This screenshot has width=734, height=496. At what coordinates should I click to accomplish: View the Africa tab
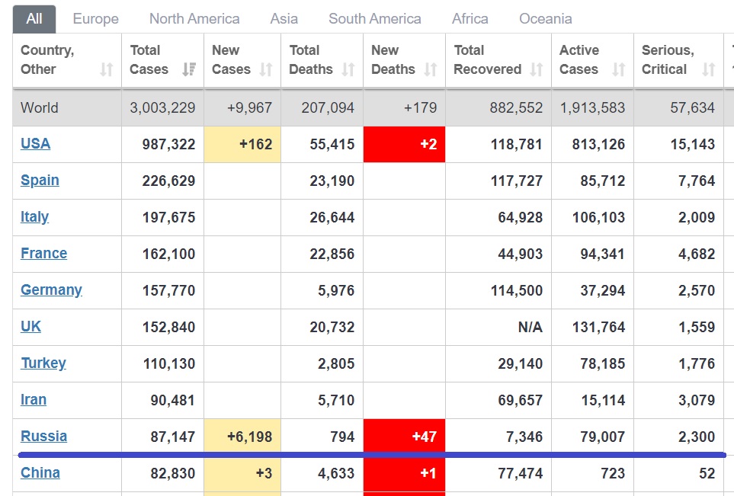470,18
